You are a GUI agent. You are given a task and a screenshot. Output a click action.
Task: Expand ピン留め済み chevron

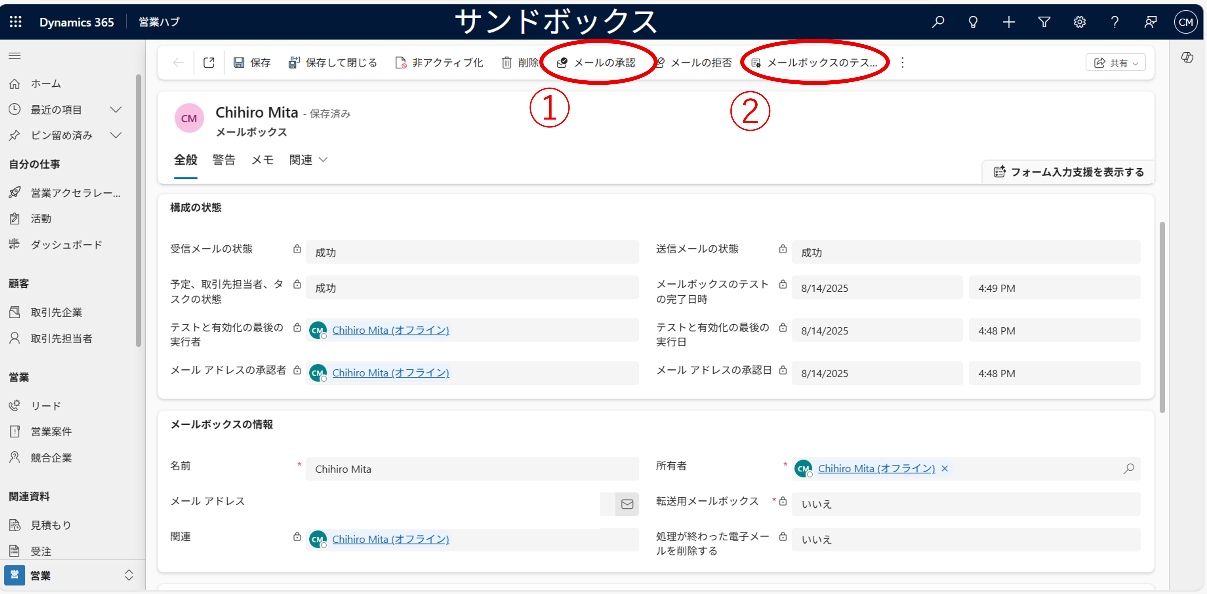tap(116, 135)
